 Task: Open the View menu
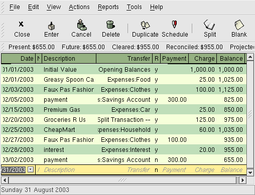point(54,7)
